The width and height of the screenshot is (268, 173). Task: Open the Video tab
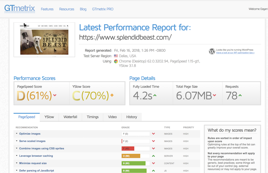click(x=112, y=117)
